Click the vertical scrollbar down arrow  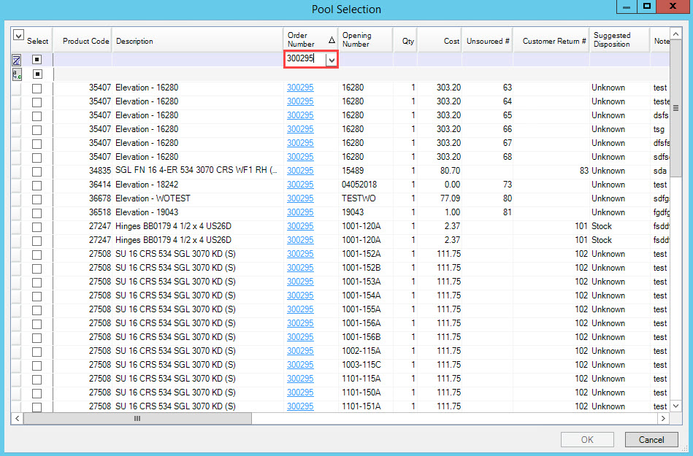[x=675, y=406]
